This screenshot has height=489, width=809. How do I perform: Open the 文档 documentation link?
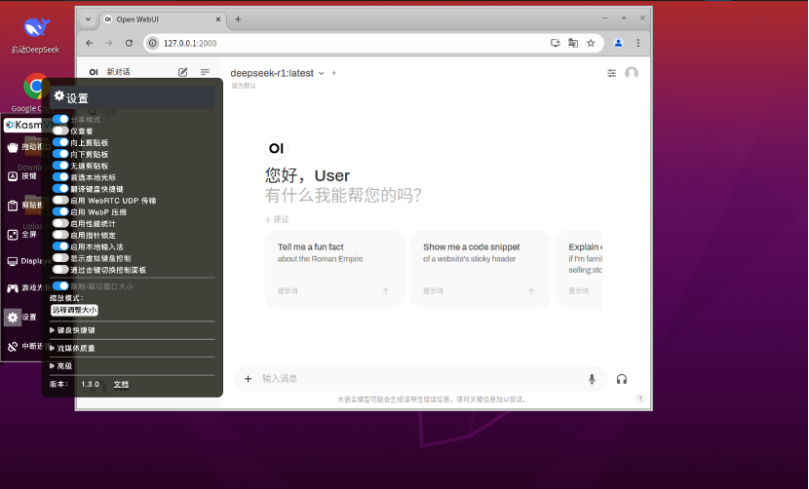pos(121,385)
